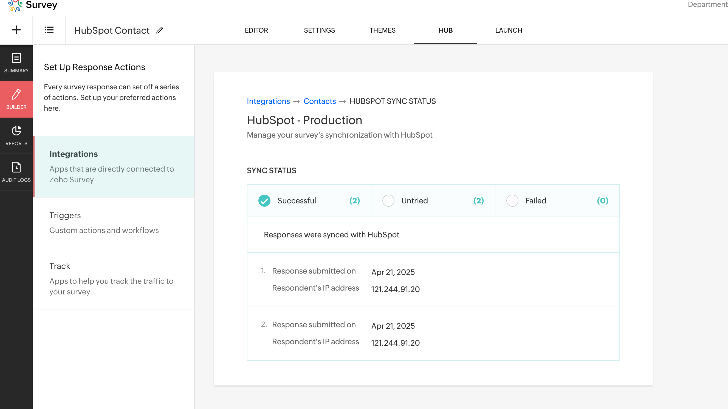
Task: Click the plus icon to create new survey
Action: 16,30
